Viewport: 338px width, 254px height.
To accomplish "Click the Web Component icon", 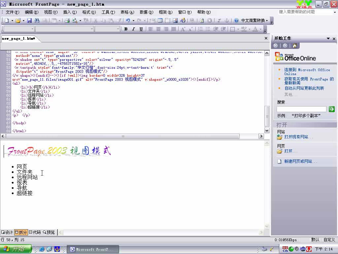I will [x=183, y=21].
